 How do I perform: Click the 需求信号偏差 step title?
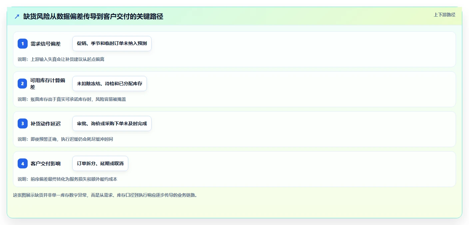(46, 44)
